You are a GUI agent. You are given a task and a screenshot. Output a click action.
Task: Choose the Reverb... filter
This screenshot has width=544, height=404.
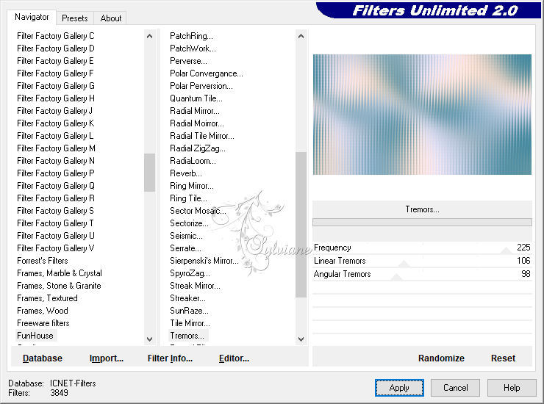click(x=185, y=173)
